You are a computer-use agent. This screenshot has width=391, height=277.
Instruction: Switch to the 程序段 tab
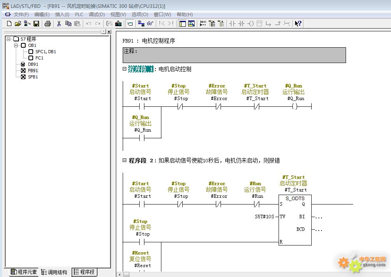pos(84,272)
